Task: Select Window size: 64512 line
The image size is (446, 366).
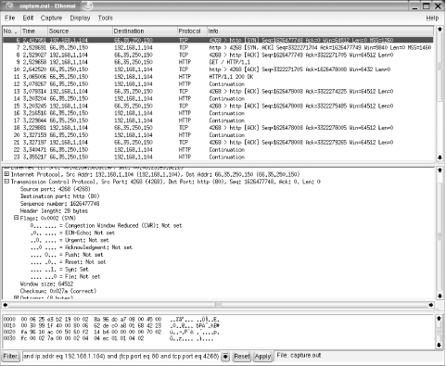Action: (x=46, y=284)
